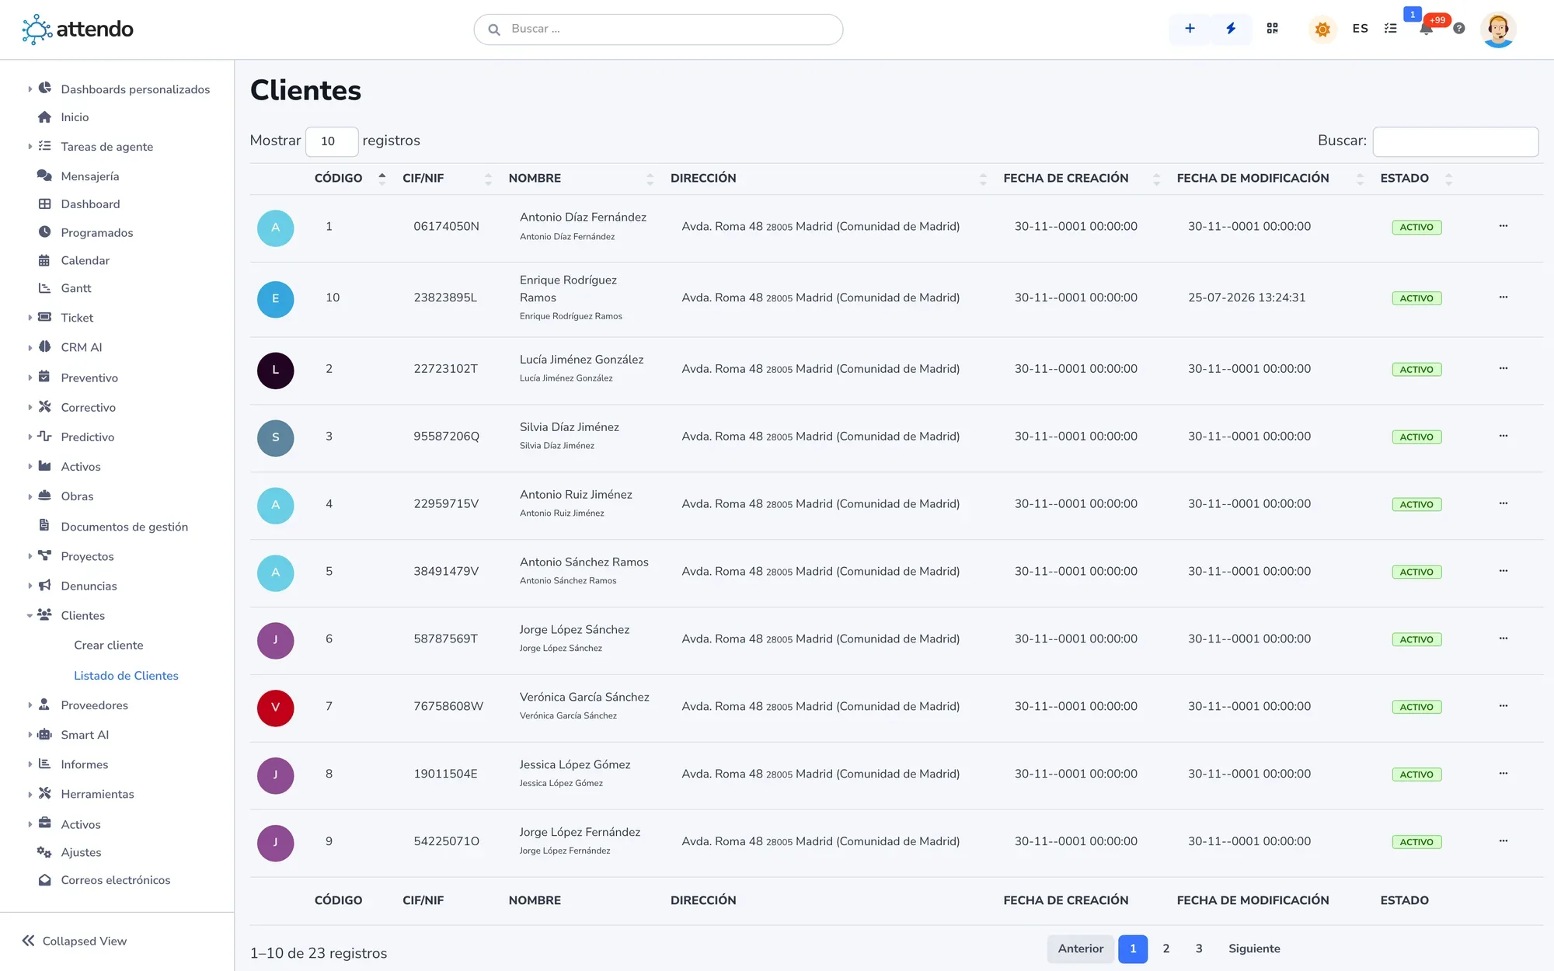This screenshot has height=971, width=1554.
Task: Open row actions for Verónica García Sánchez
Action: click(x=1503, y=706)
